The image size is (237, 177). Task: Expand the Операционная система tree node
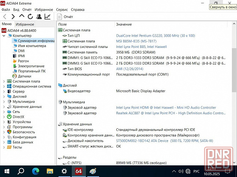(x=4, y=86)
